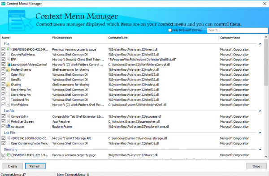Viewport: 269px width, 176px height.
Task: Click the Previous Versions icon in File group
Action: (x=8, y=49)
